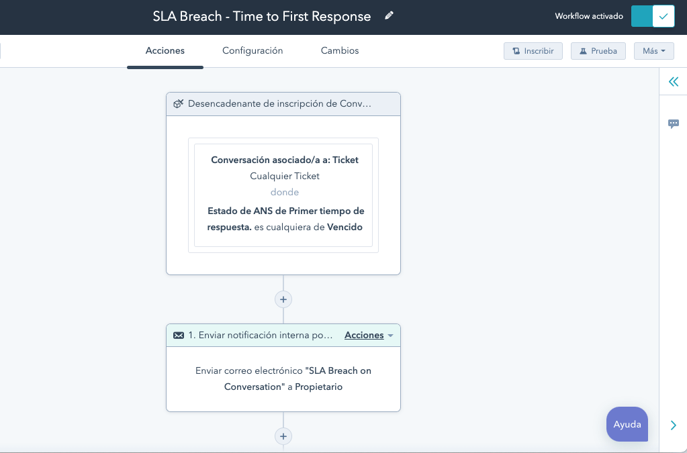Open the Conversación asociado/a a Ticket filter card
Image resolution: width=687 pixels, height=453 pixels.
click(283, 195)
